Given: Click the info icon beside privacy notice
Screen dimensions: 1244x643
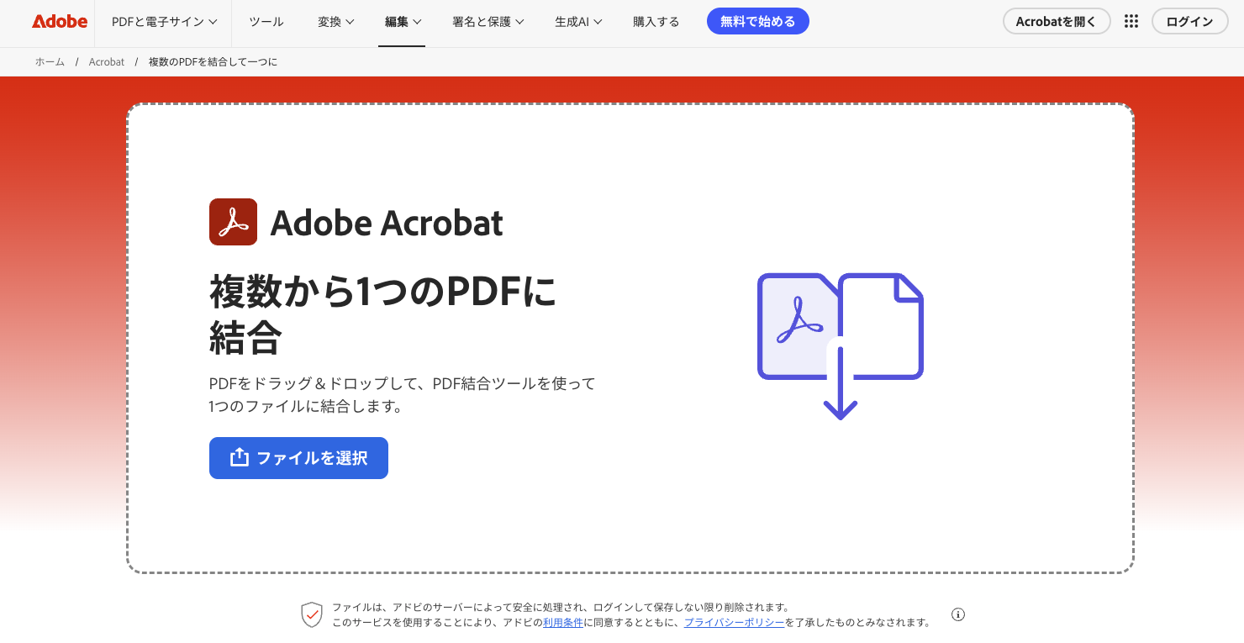Looking at the screenshot, I should pyautogui.click(x=958, y=614).
